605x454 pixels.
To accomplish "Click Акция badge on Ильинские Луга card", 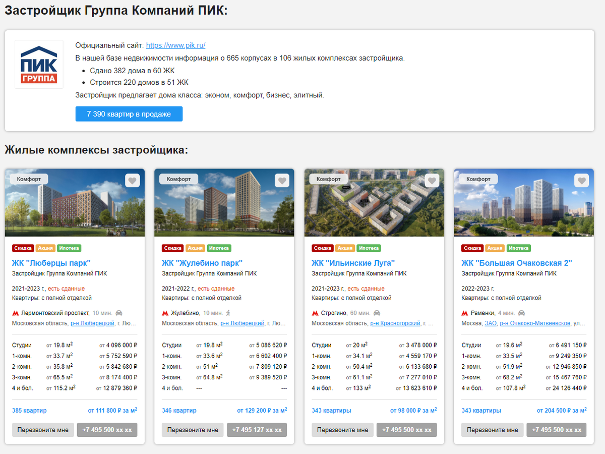I will [x=345, y=248].
